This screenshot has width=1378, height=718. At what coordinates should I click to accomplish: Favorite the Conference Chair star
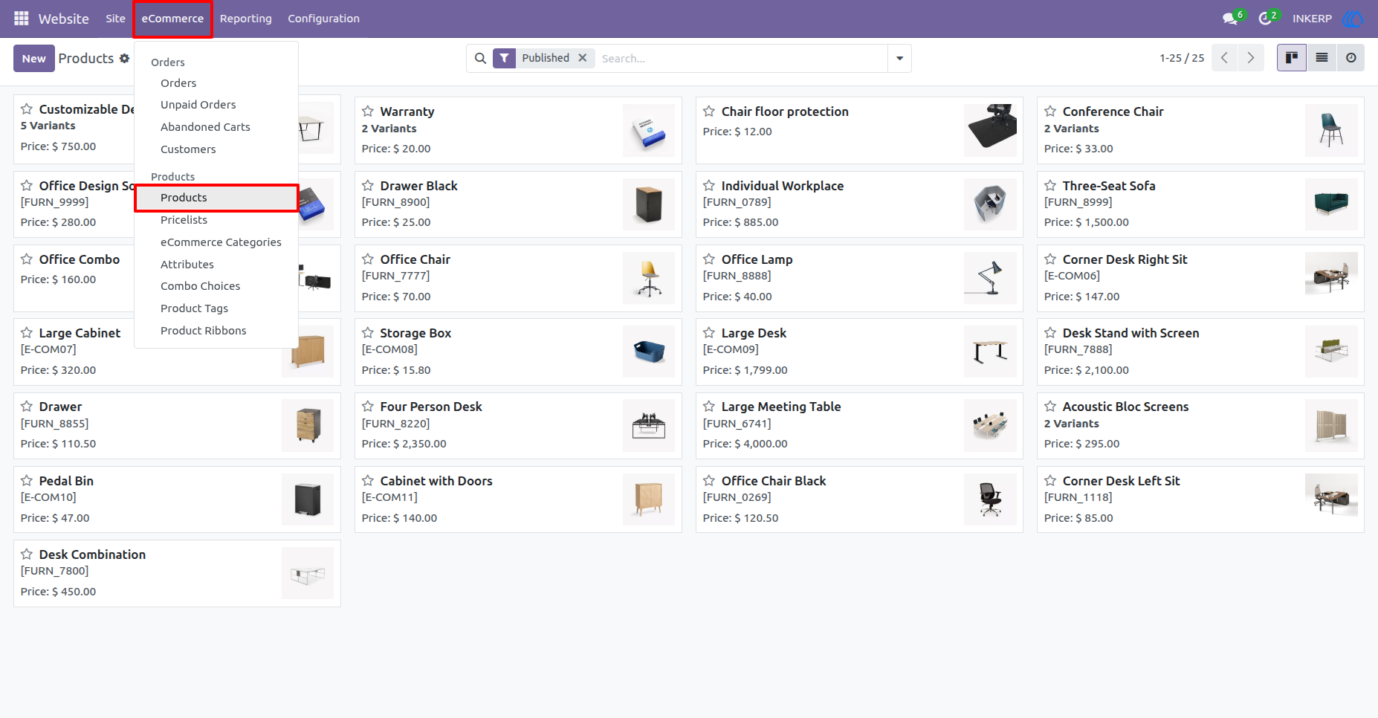pos(1050,111)
